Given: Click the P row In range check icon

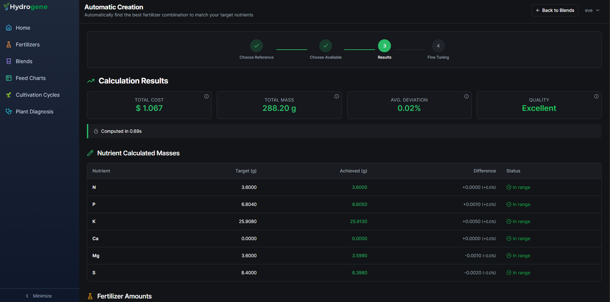Looking at the screenshot, I should pyautogui.click(x=509, y=205).
